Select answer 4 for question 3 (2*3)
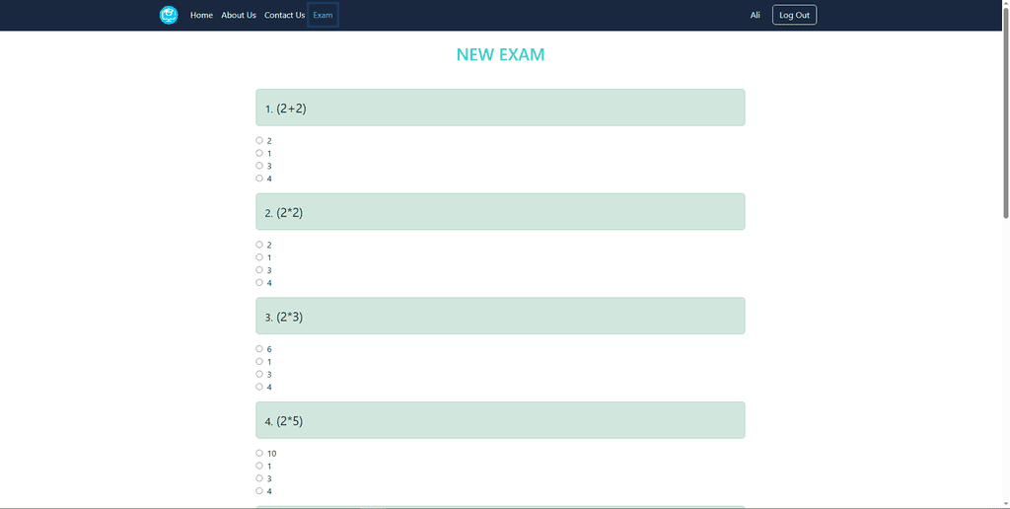 (259, 387)
